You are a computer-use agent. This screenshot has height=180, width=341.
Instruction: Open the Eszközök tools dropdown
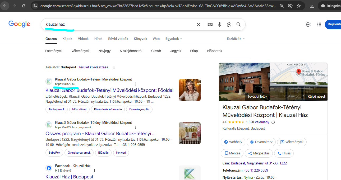point(236,39)
